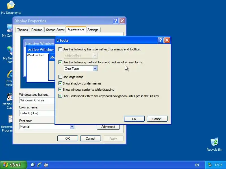Click Active Window title in appearance preview
Viewport: 226px width, 169px height.
41,50
